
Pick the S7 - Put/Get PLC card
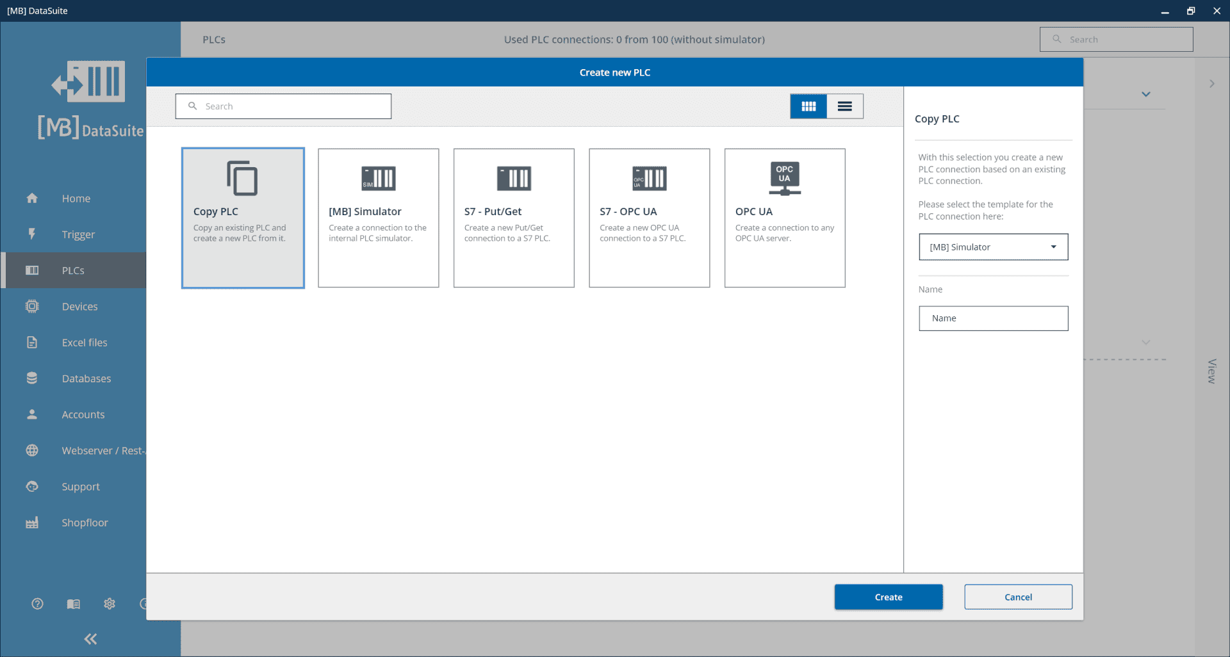pos(514,218)
